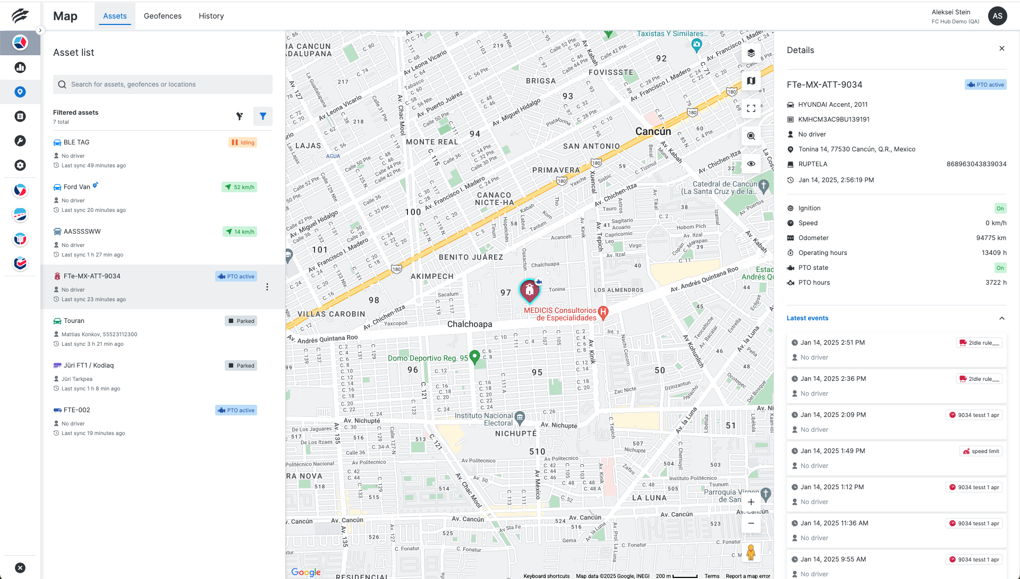Toggle the map visibility eye icon
Viewport: 1020px width, 579px height.
pos(751,164)
